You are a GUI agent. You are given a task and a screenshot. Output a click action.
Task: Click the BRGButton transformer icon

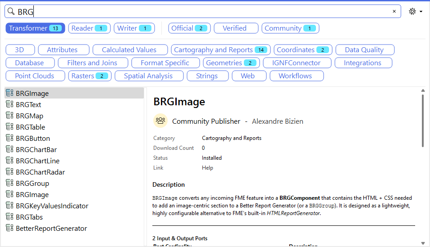(x=9, y=138)
